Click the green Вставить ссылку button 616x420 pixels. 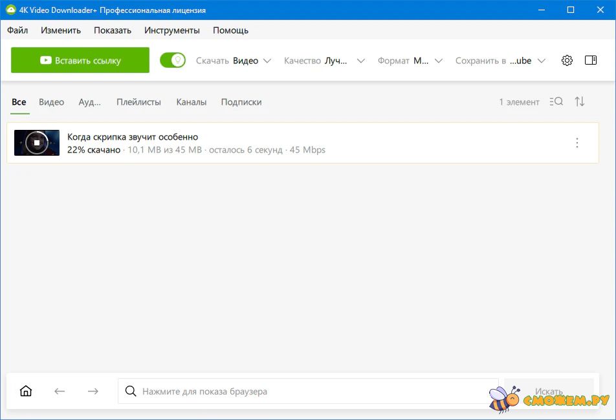(x=80, y=61)
